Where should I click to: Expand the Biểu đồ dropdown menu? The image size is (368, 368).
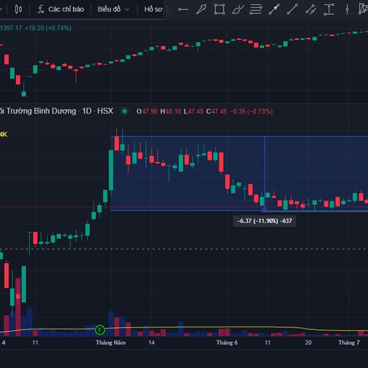[113, 9]
